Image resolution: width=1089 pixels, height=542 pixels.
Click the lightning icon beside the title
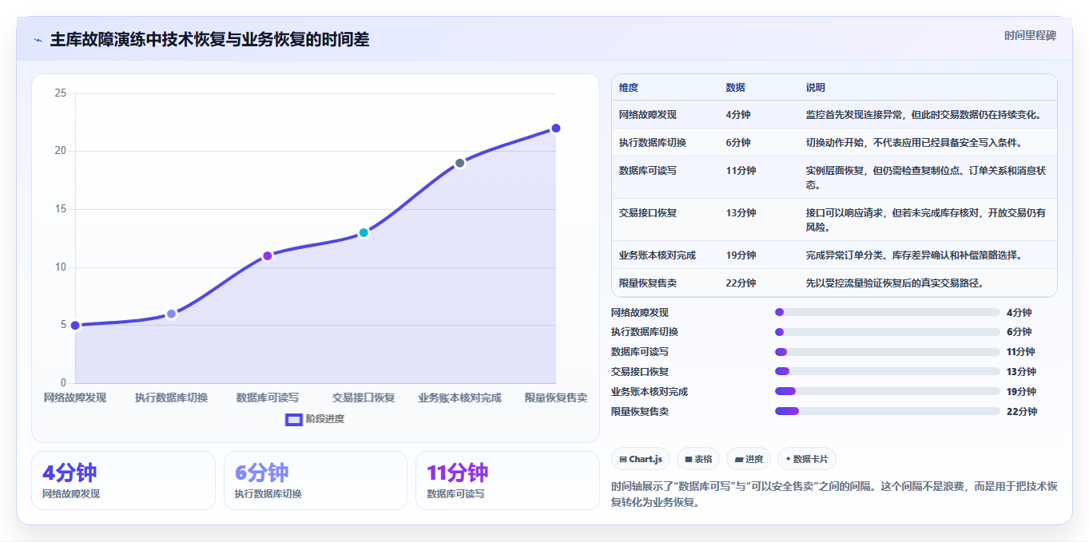tap(38, 40)
